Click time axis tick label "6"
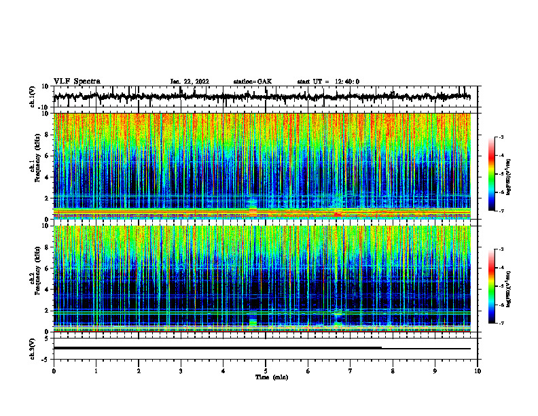This screenshot has width=538, height=416. 308,371
